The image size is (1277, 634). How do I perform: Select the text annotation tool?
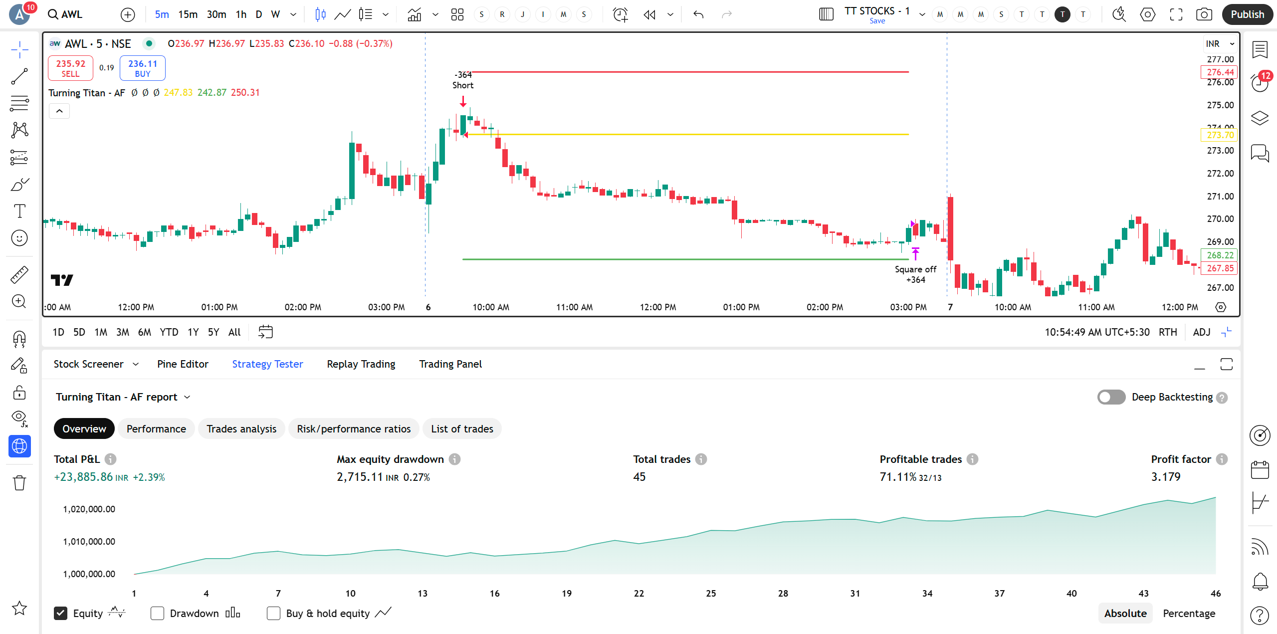[x=19, y=211]
